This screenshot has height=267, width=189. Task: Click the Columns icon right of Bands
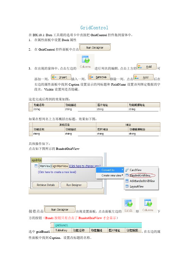point(148,205)
